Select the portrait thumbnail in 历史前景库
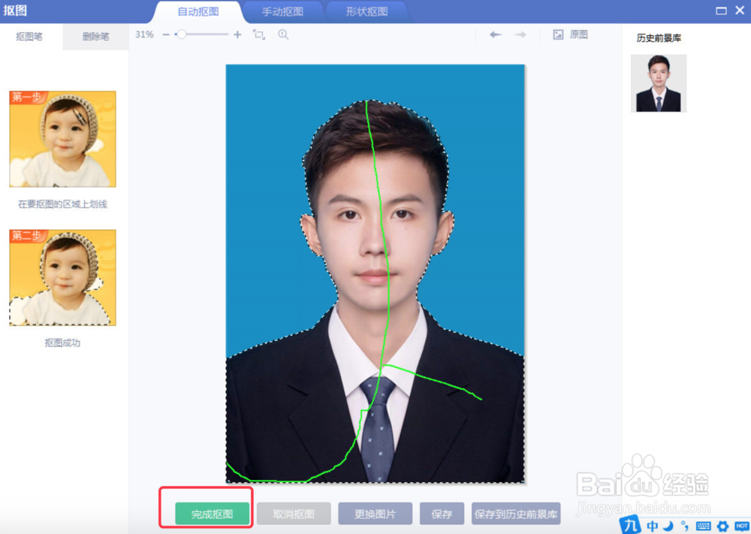The height and width of the screenshot is (534, 751). 659,83
